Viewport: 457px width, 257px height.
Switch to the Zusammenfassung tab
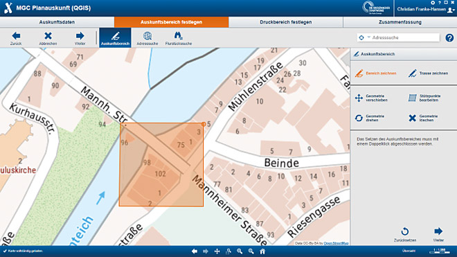click(x=400, y=22)
